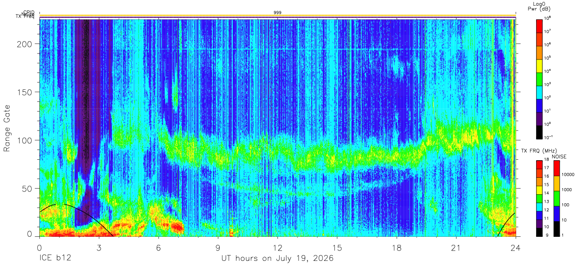
Task: Click the green segment of the Lag0 Pwr colorbar
Action: point(539,78)
